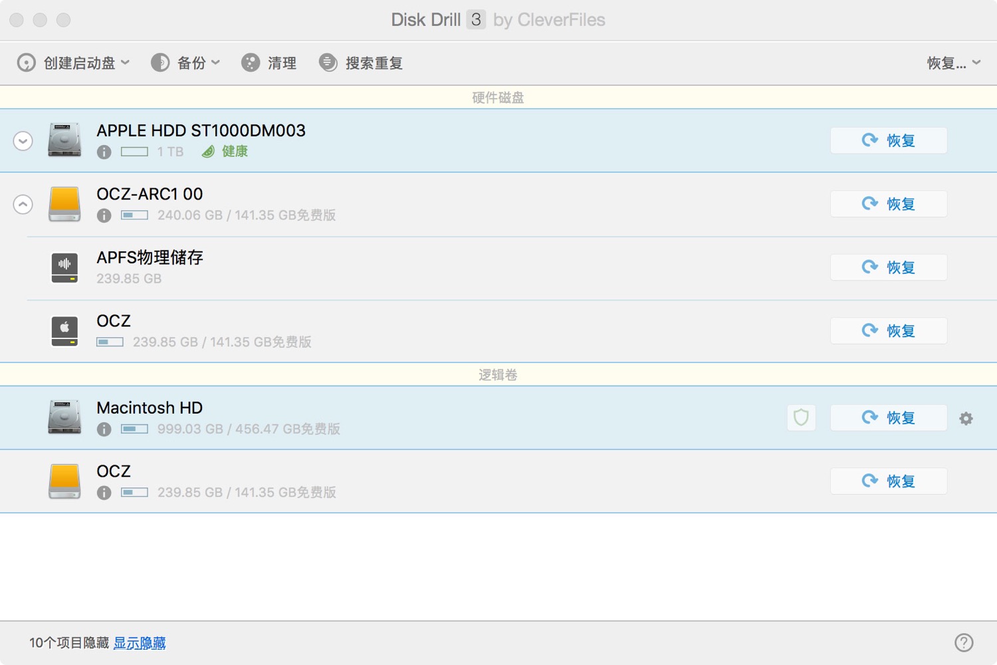Select the OCZ logical volume row

tap(465, 481)
